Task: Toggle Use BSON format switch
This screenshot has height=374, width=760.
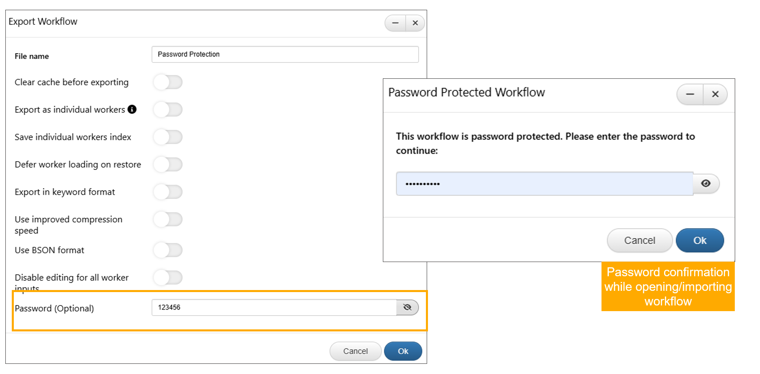Action: (x=168, y=250)
